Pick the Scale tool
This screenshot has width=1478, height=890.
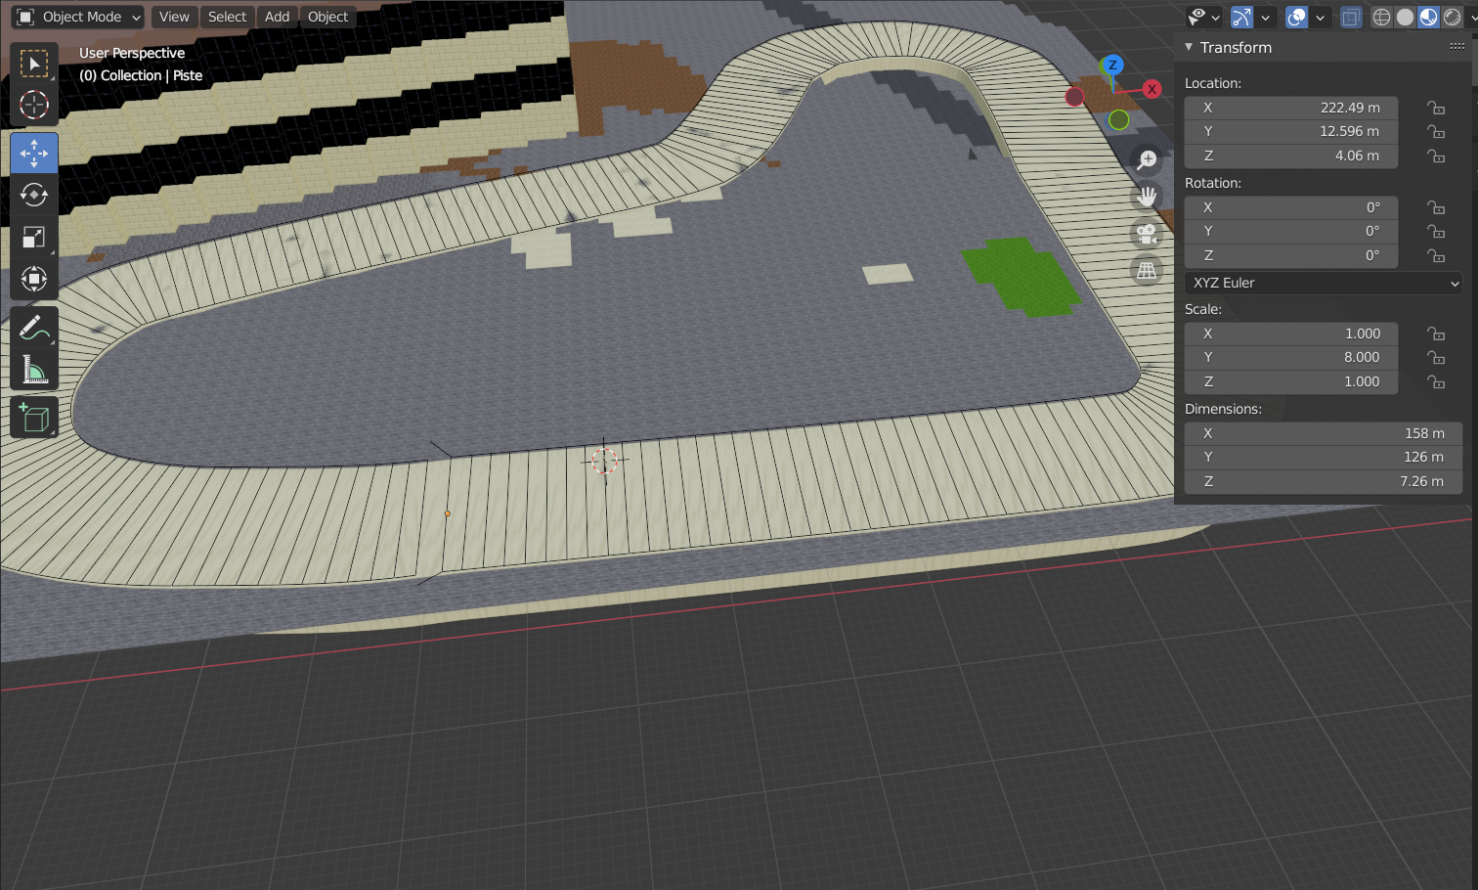pyautogui.click(x=34, y=238)
